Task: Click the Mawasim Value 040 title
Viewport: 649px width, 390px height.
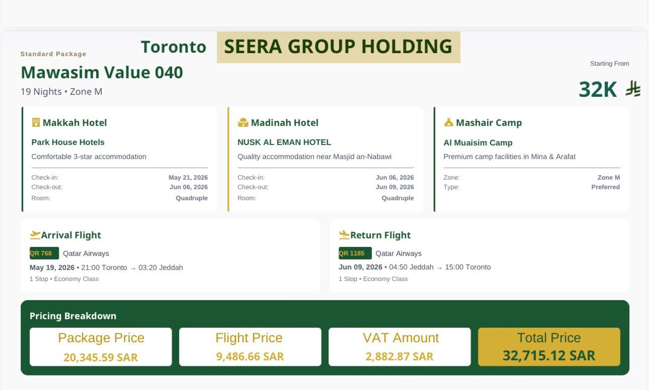Action: click(x=102, y=73)
